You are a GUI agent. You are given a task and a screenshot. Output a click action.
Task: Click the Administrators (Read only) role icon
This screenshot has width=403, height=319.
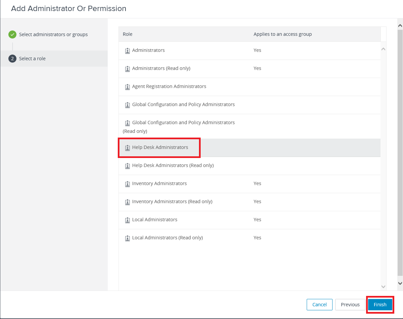[127, 69]
